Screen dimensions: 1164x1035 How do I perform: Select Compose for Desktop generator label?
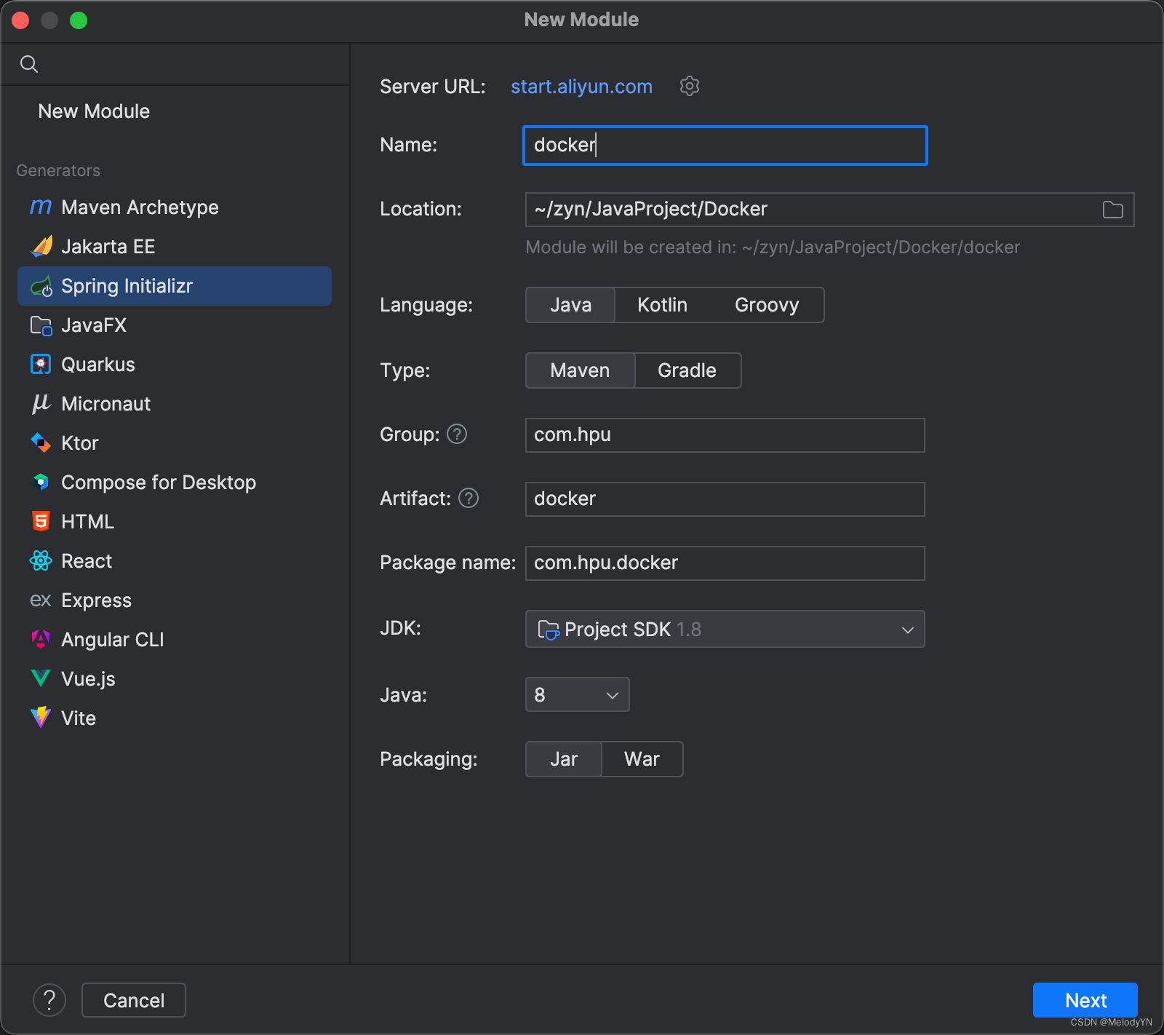159,483
